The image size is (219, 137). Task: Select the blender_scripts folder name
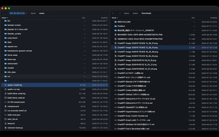coord(14,34)
